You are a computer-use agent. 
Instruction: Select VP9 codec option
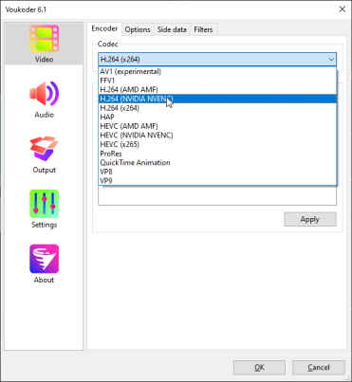click(x=217, y=181)
